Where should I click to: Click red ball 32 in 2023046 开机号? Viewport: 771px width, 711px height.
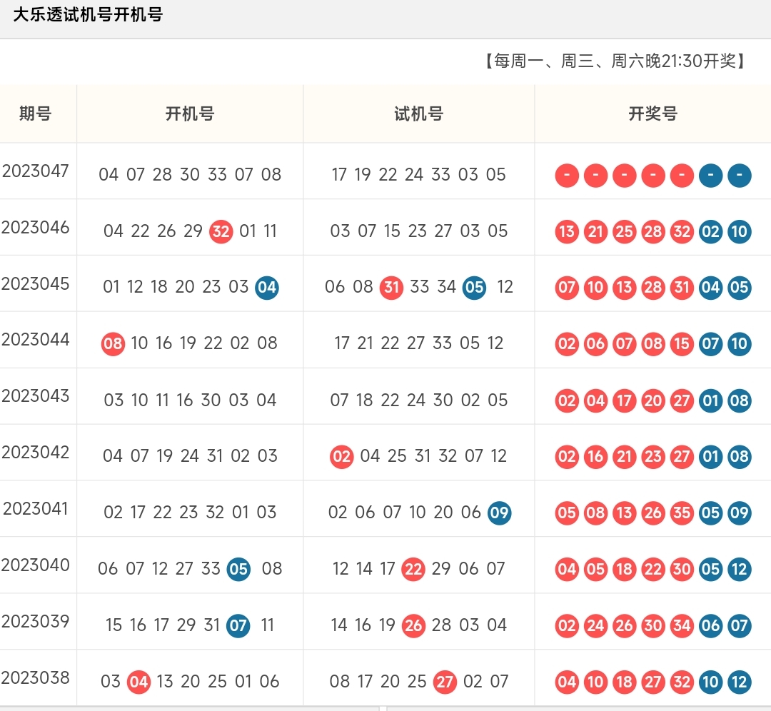(221, 231)
